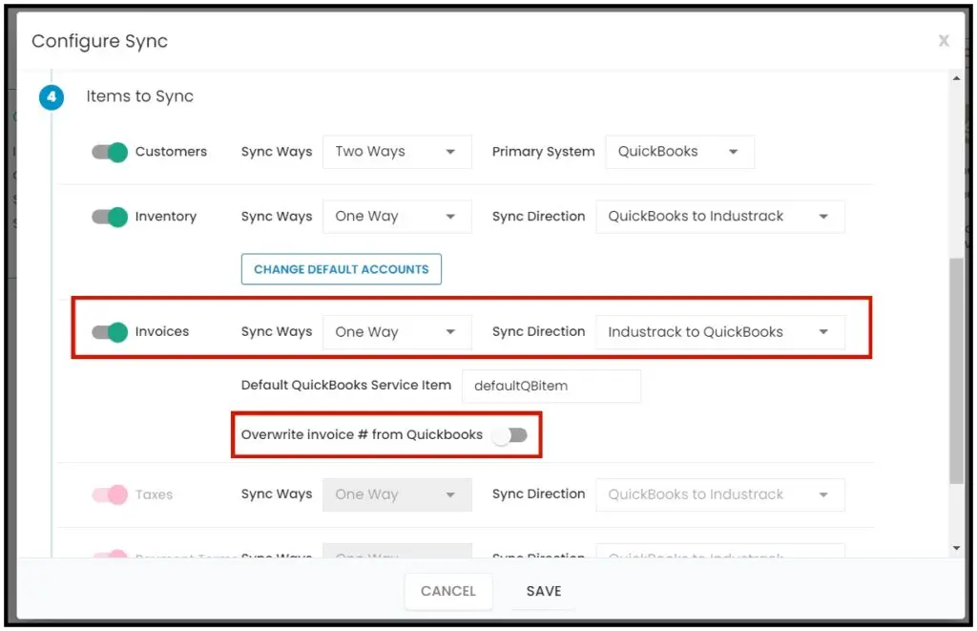
Task: Close the Configure Sync dialog with X
Action: tap(944, 41)
